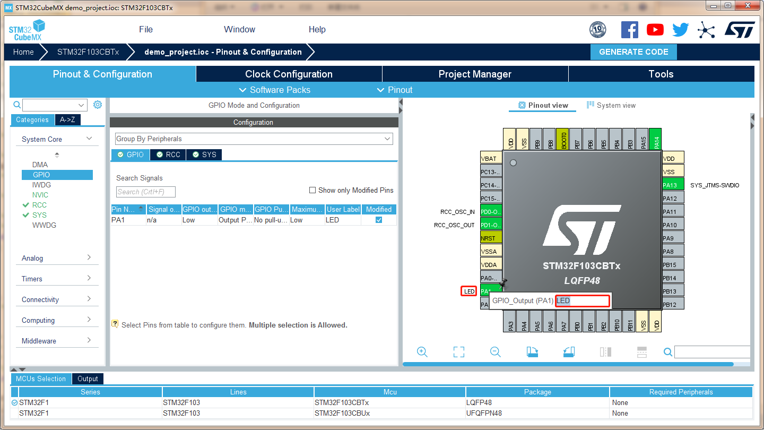Expand the Computing category
The height and width of the screenshot is (430, 764).
click(x=57, y=320)
